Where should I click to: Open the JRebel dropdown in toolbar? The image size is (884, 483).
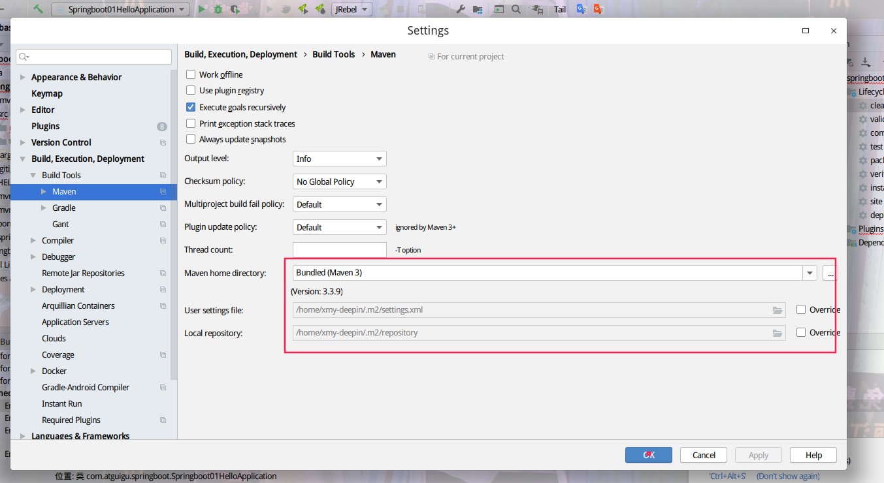[352, 9]
